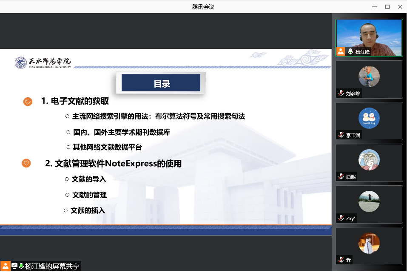Viewport: 407px width, 272px height.
Task: Click the muted microphone icon beside 西熙
Action: coord(341,176)
